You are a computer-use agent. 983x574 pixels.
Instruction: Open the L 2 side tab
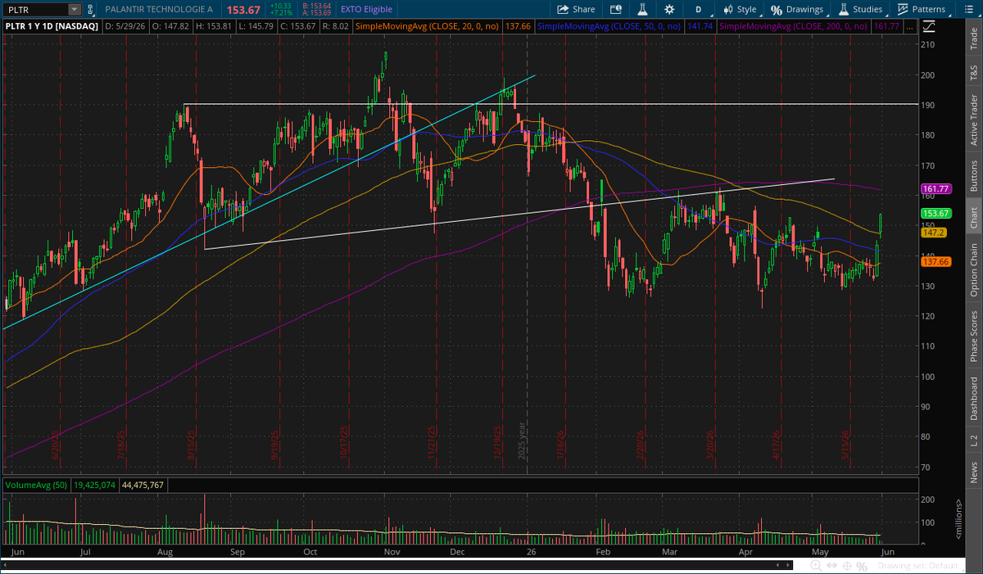(x=973, y=440)
